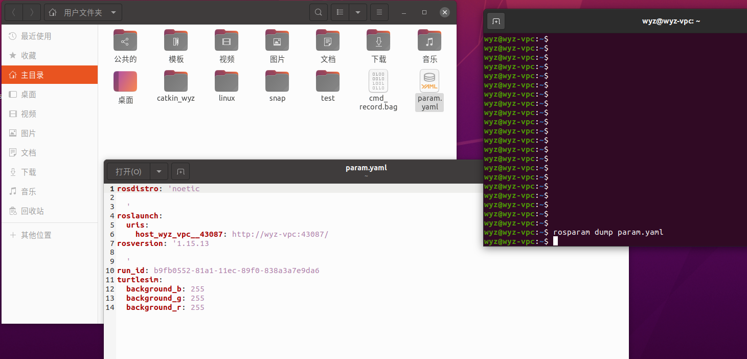Select the cmd_record.bag file
The width and height of the screenshot is (747, 359).
[378, 90]
